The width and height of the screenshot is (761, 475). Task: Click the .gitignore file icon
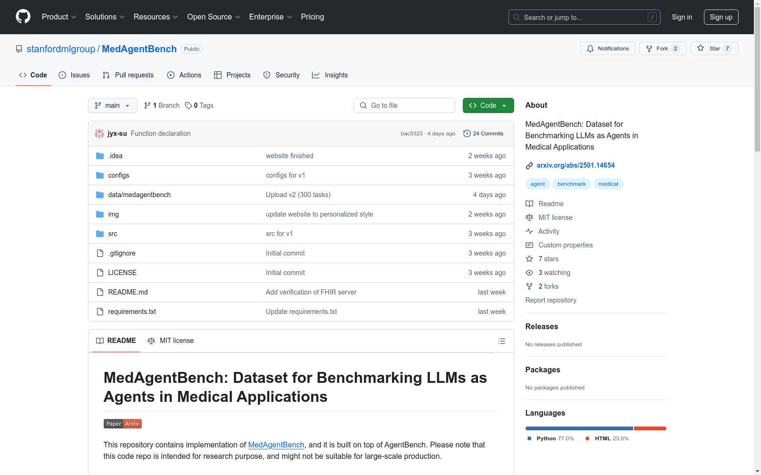pyautogui.click(x=100, y=253)
